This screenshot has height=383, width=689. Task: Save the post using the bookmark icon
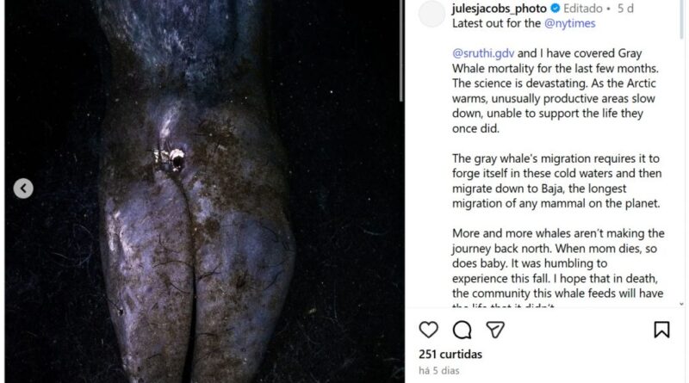coord(661,330)
